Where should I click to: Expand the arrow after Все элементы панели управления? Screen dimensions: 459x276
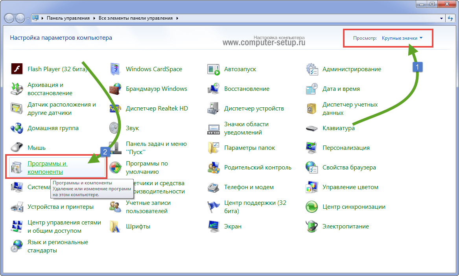click(x=177, y=18)
